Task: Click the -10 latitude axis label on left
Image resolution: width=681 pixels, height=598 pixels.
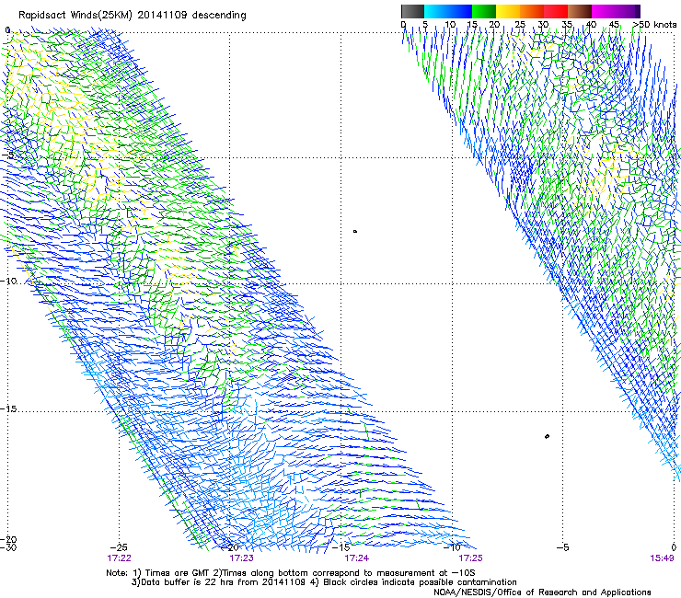Action: (8, 281)
